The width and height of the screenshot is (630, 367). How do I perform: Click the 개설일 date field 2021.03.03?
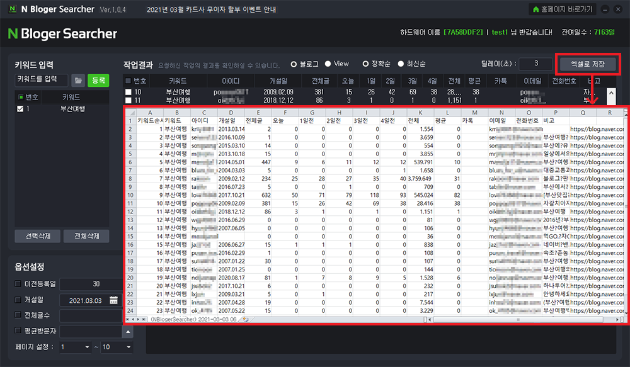89,300
